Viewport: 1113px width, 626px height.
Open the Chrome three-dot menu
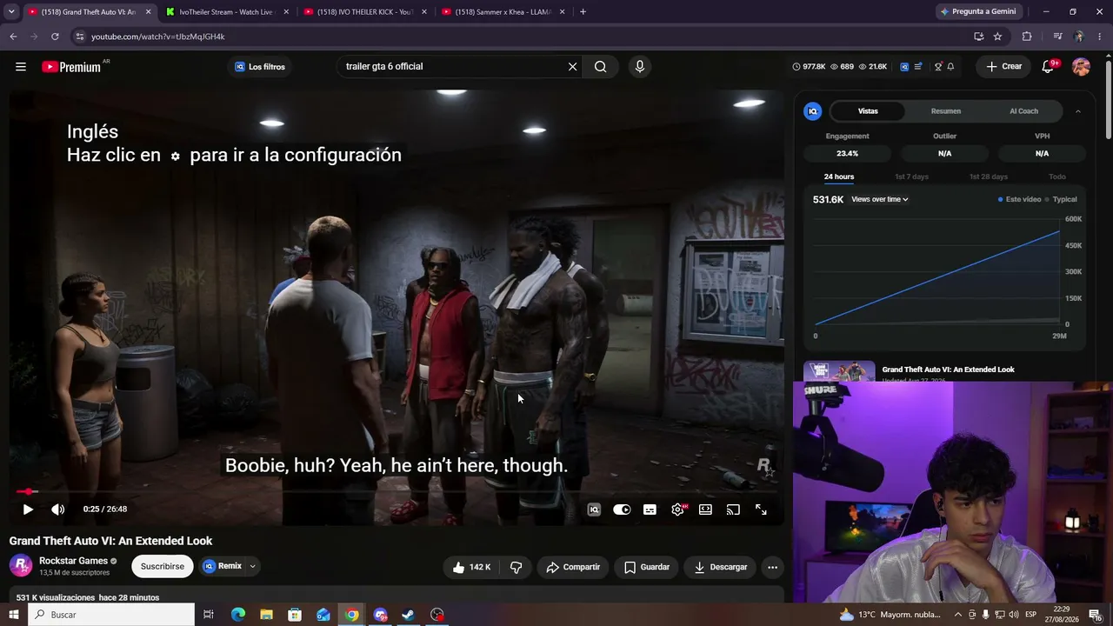pyautogui.click(x=1101, y=37)
